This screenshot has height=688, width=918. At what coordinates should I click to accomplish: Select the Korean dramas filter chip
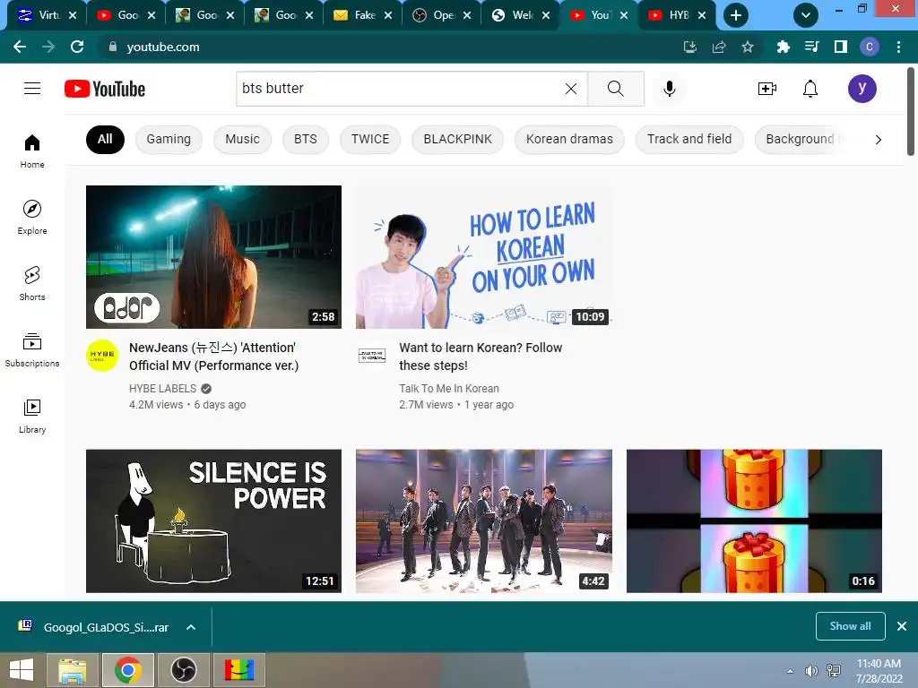click(x=569, y=139)
